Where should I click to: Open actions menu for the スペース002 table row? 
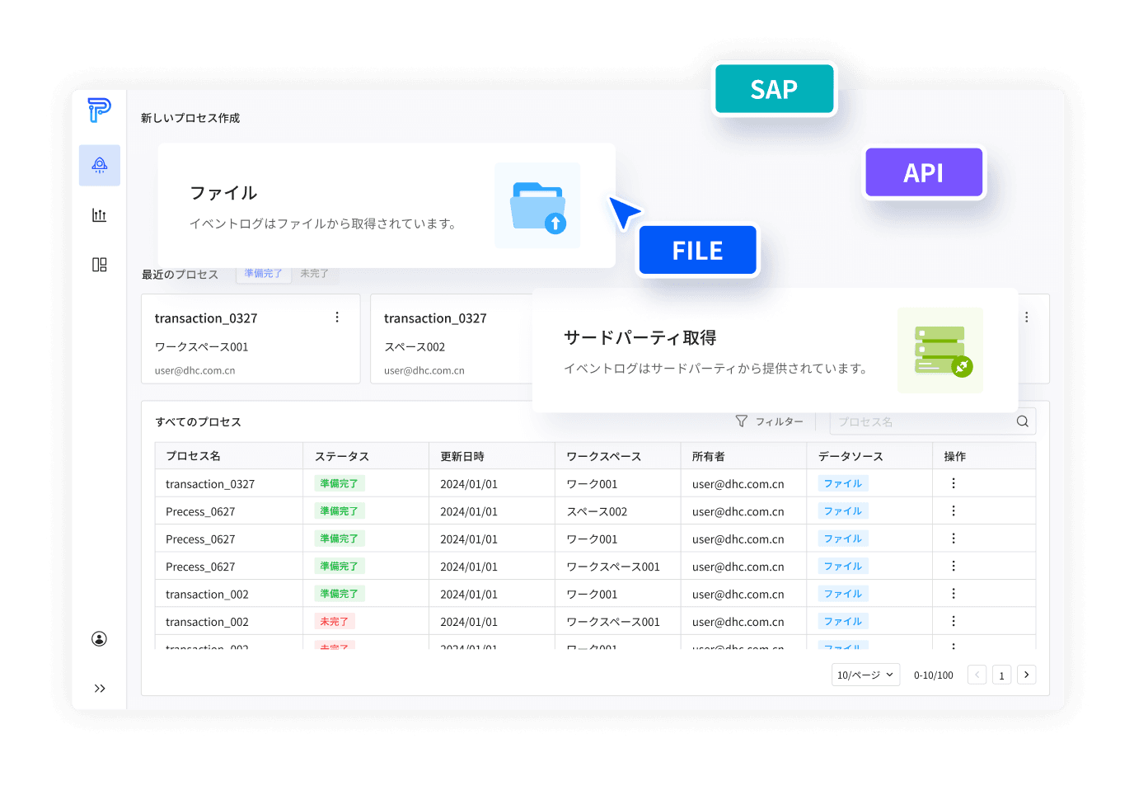pos(954,511)
